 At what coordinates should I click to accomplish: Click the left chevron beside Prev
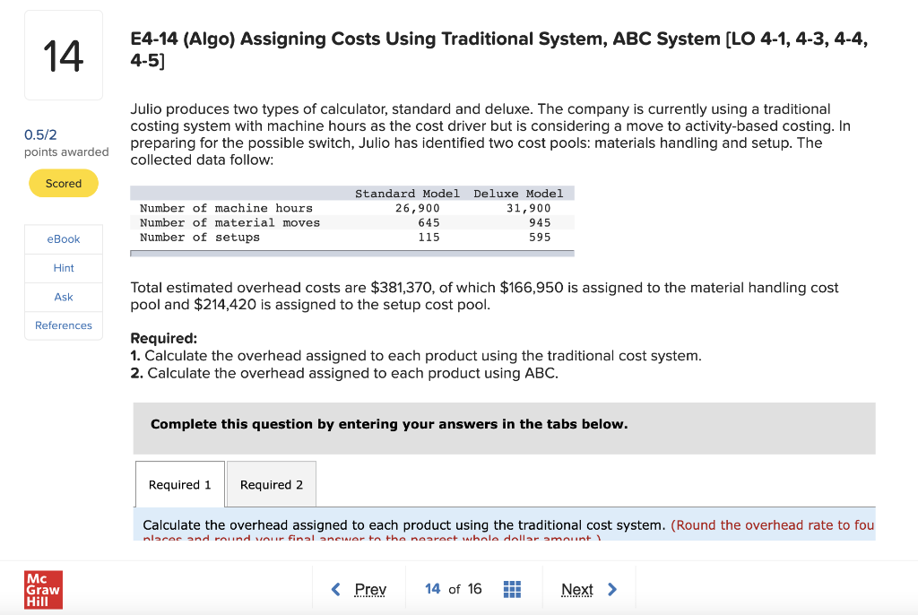[334, 589]
